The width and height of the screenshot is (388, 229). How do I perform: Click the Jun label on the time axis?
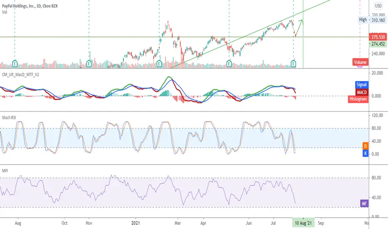tap(249, 223)
